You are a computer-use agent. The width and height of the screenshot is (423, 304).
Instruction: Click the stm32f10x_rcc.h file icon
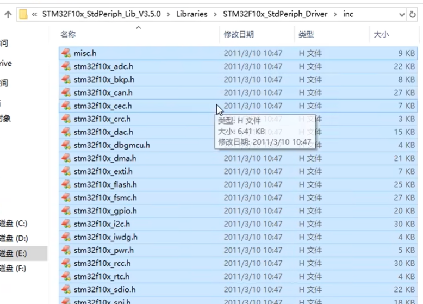click(x=66, y=263)
